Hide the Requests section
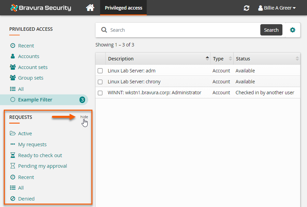This screenshot has height=207, width=307. coord(84,117)
